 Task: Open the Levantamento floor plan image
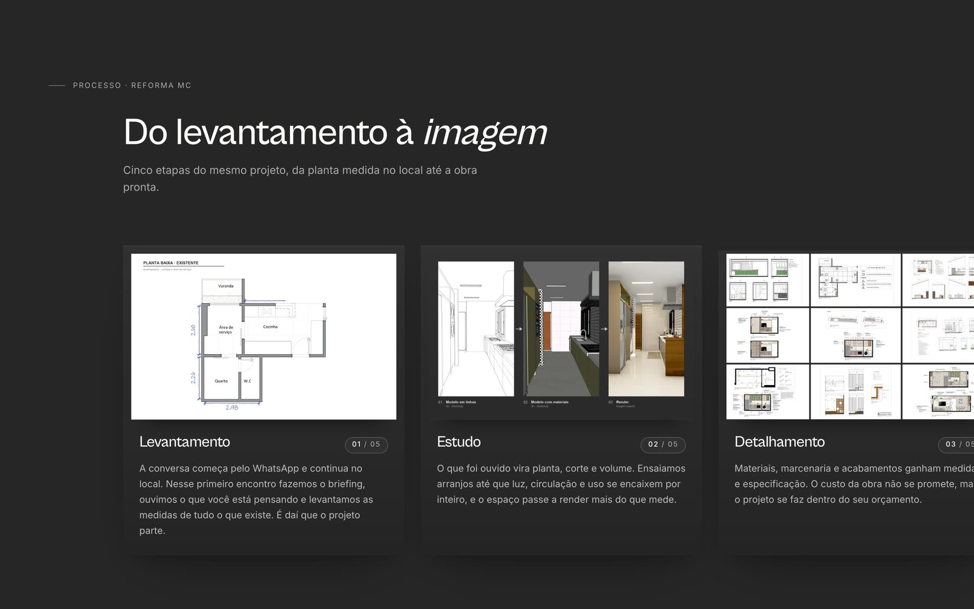click(x=264, y=336)
